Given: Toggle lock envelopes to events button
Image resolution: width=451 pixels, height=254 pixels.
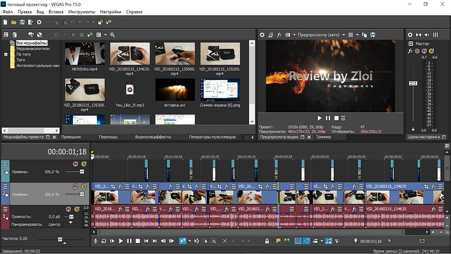Looking at the screenshot, I should [x=329, y=241].
